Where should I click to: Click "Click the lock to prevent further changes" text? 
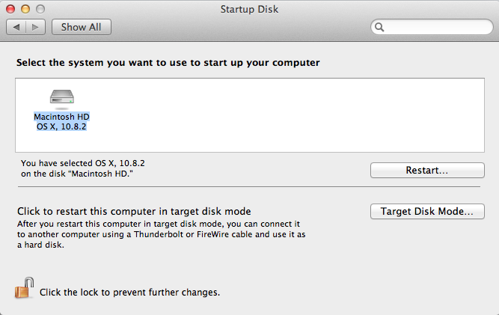coord(129,292)
